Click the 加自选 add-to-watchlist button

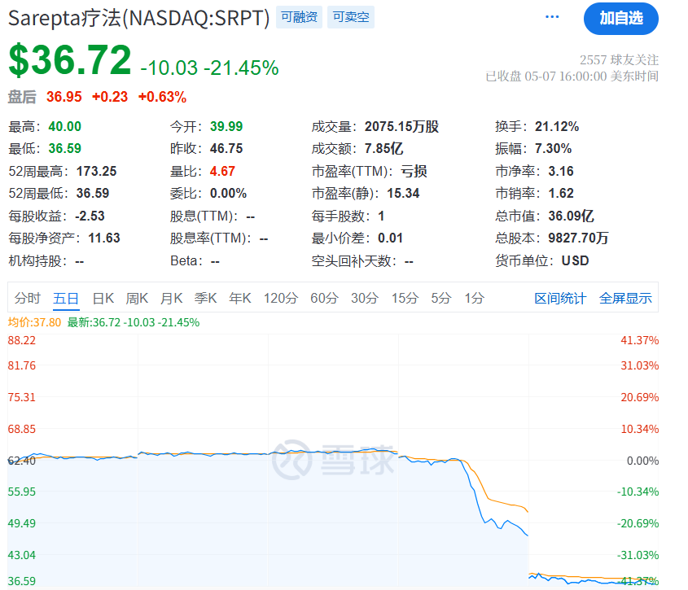pos(621,19)
